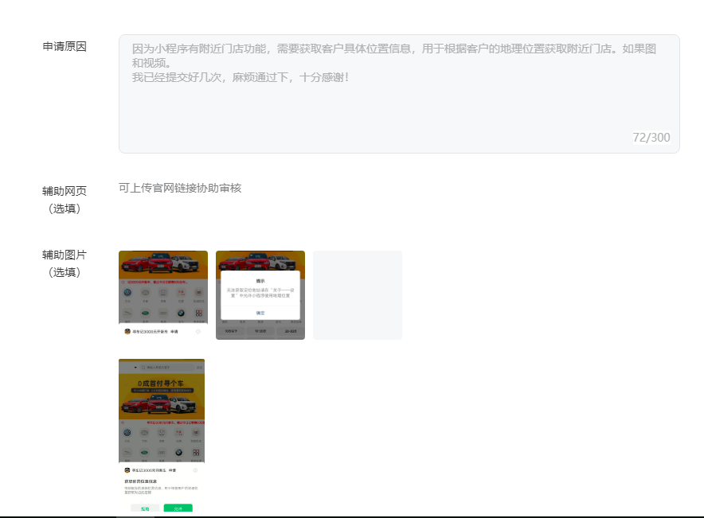The height and width of the screenshot is (518, 704).
Task: Click the BMW logo in the bottom thumbnail
Action: click(x=179, y=452)
